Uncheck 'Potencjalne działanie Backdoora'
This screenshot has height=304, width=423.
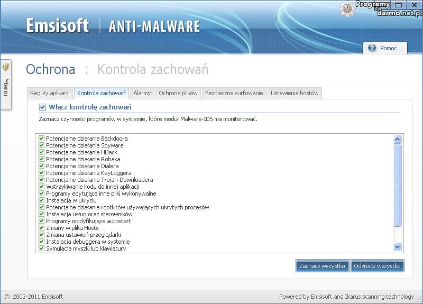(x=42, y=139)
